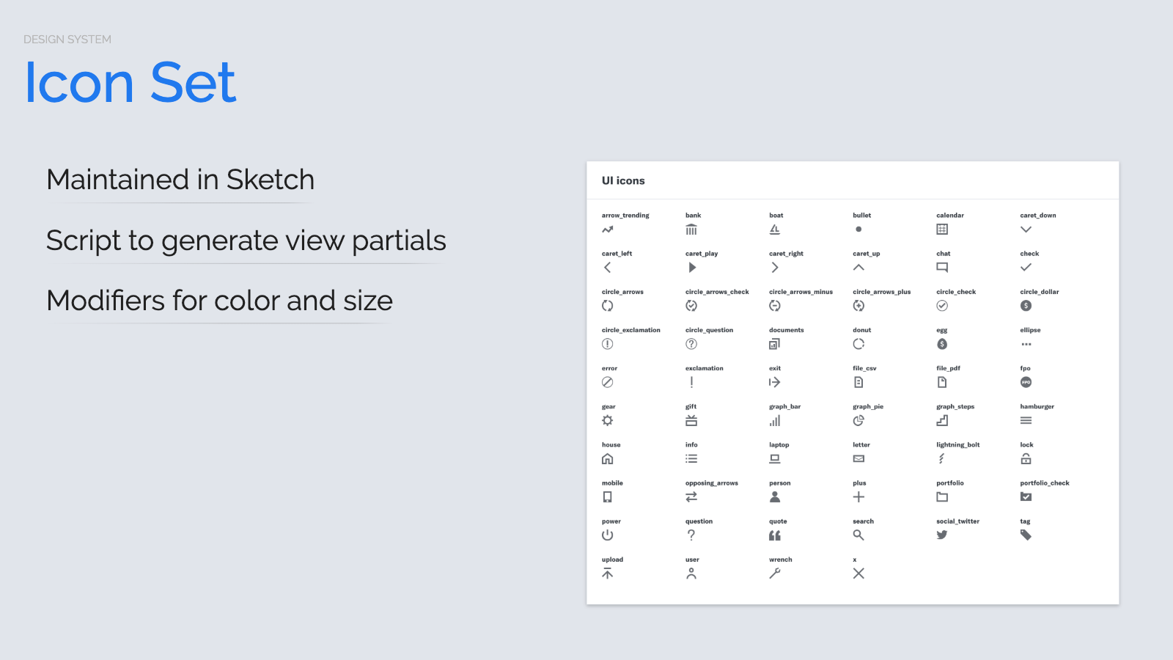Click the graph_pie chart icon

[858, 420]
